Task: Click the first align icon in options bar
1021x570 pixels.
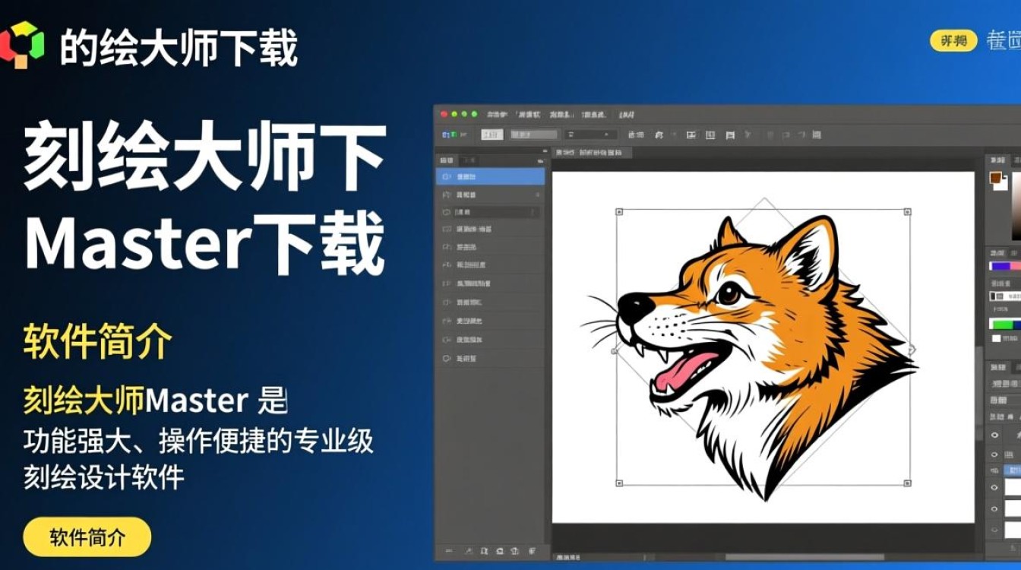Action: coord(691,135)
